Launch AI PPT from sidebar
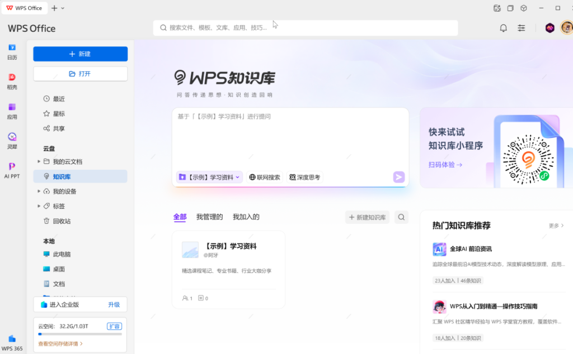 12,171
